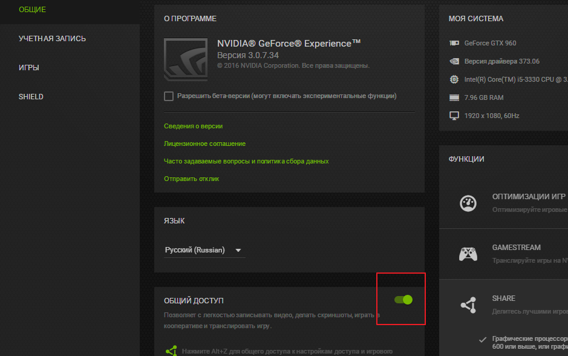Screen dimensions: 568x356
Task: Click the Нажмите Alt+Z hint text
Action: click(x=287, y=351)
